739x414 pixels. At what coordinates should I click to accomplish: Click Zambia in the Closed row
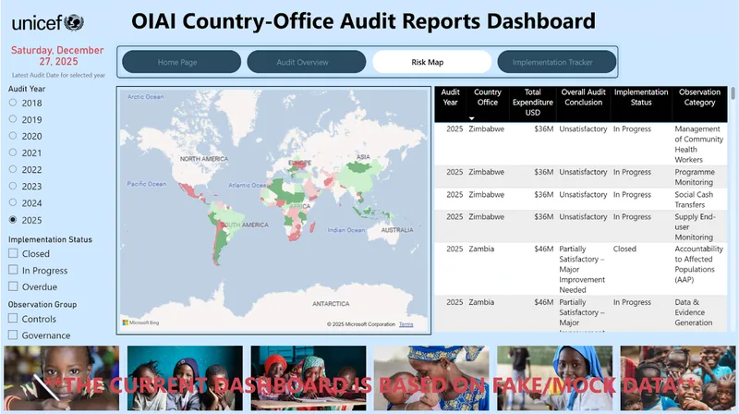481,249
